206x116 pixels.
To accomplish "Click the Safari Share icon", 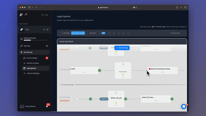I will click(x=177, y=7).
